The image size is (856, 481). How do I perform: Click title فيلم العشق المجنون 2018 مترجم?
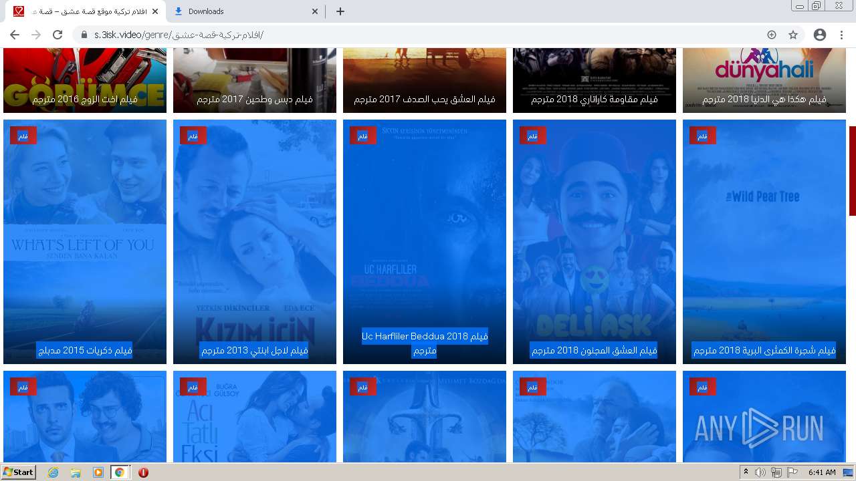(x=595, y=350)
